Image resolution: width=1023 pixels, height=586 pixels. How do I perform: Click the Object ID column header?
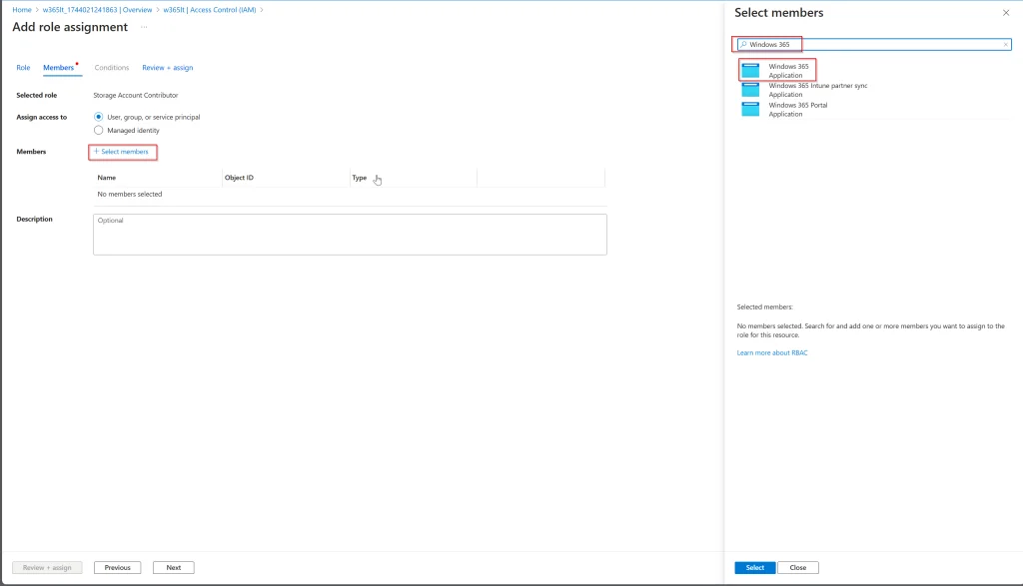pyautogui.click(x=239, y=178)
